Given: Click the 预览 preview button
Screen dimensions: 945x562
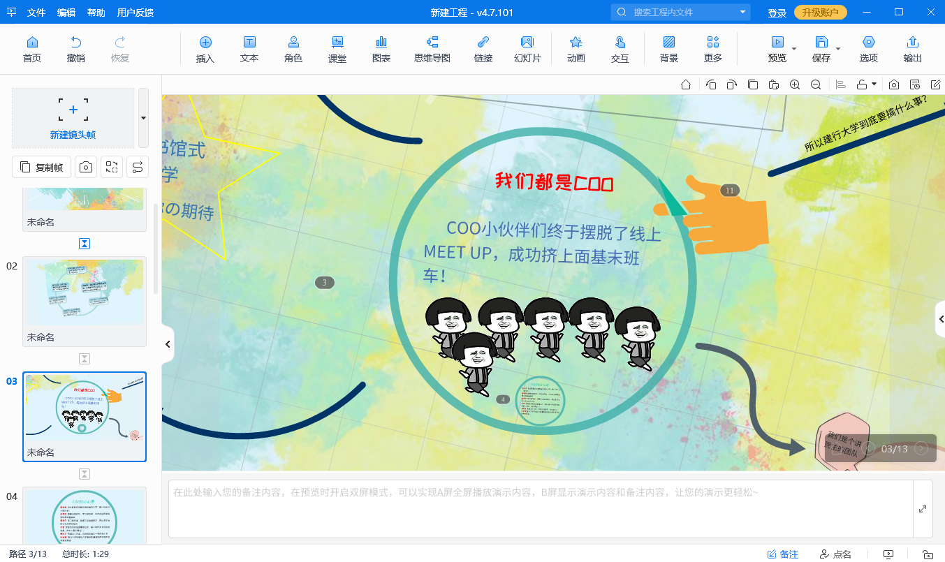Looking at the screenshot, I should click(x=777, y=50).
